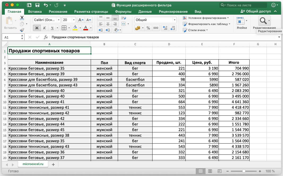The height and width of the screenshot is (176, 283).
Task: Click the increase font size icon
Action: point(81,20)
